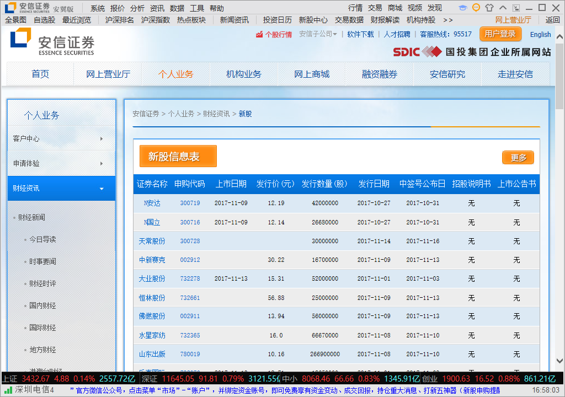Open the orange chat bubble customer service icon
Image resolution: width=565 pixels, height=397 pixels.
476,8
